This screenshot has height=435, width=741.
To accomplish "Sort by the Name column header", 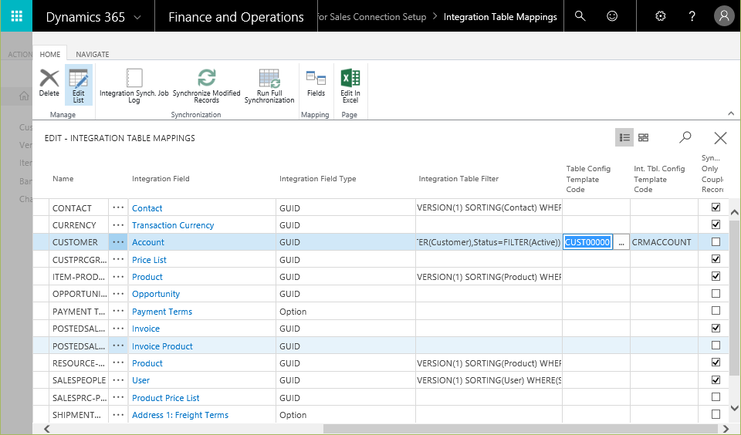I will [63, 178].
